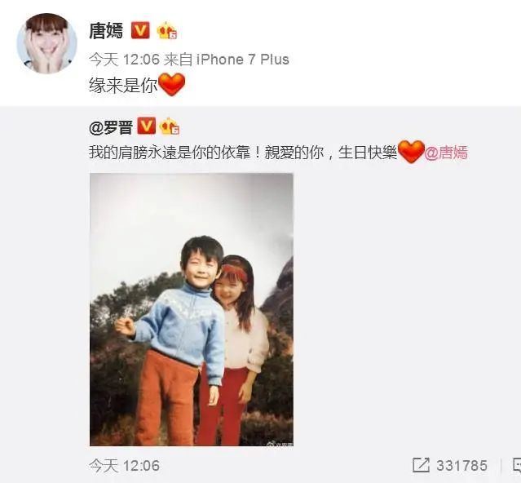Click the 331785 repost count
Image resolution: width=521 pixels, height=483 pixels.
(x=461, y=465)
